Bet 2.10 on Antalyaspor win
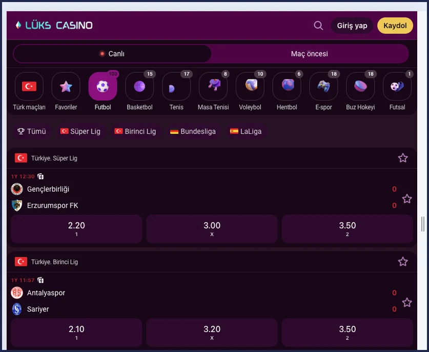The height and width of the screenshot is (352, 429). coord(76,333)
